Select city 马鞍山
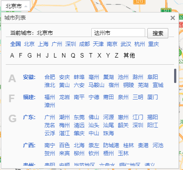 (x=96, y=85)
